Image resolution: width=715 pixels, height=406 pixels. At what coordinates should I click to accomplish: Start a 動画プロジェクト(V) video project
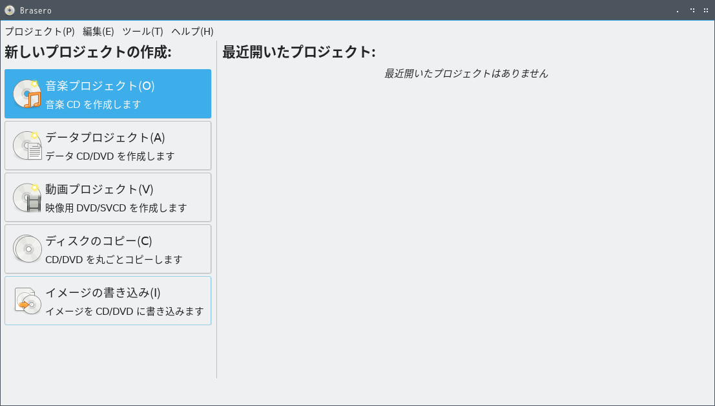108,197
